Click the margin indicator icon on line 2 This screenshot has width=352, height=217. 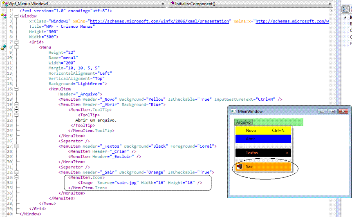tap(3, 15)
